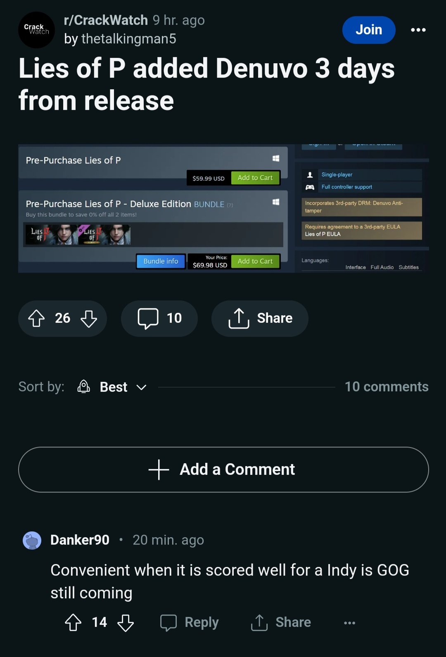
Task: Click the rocket Best sort icon
Action: 84,386
